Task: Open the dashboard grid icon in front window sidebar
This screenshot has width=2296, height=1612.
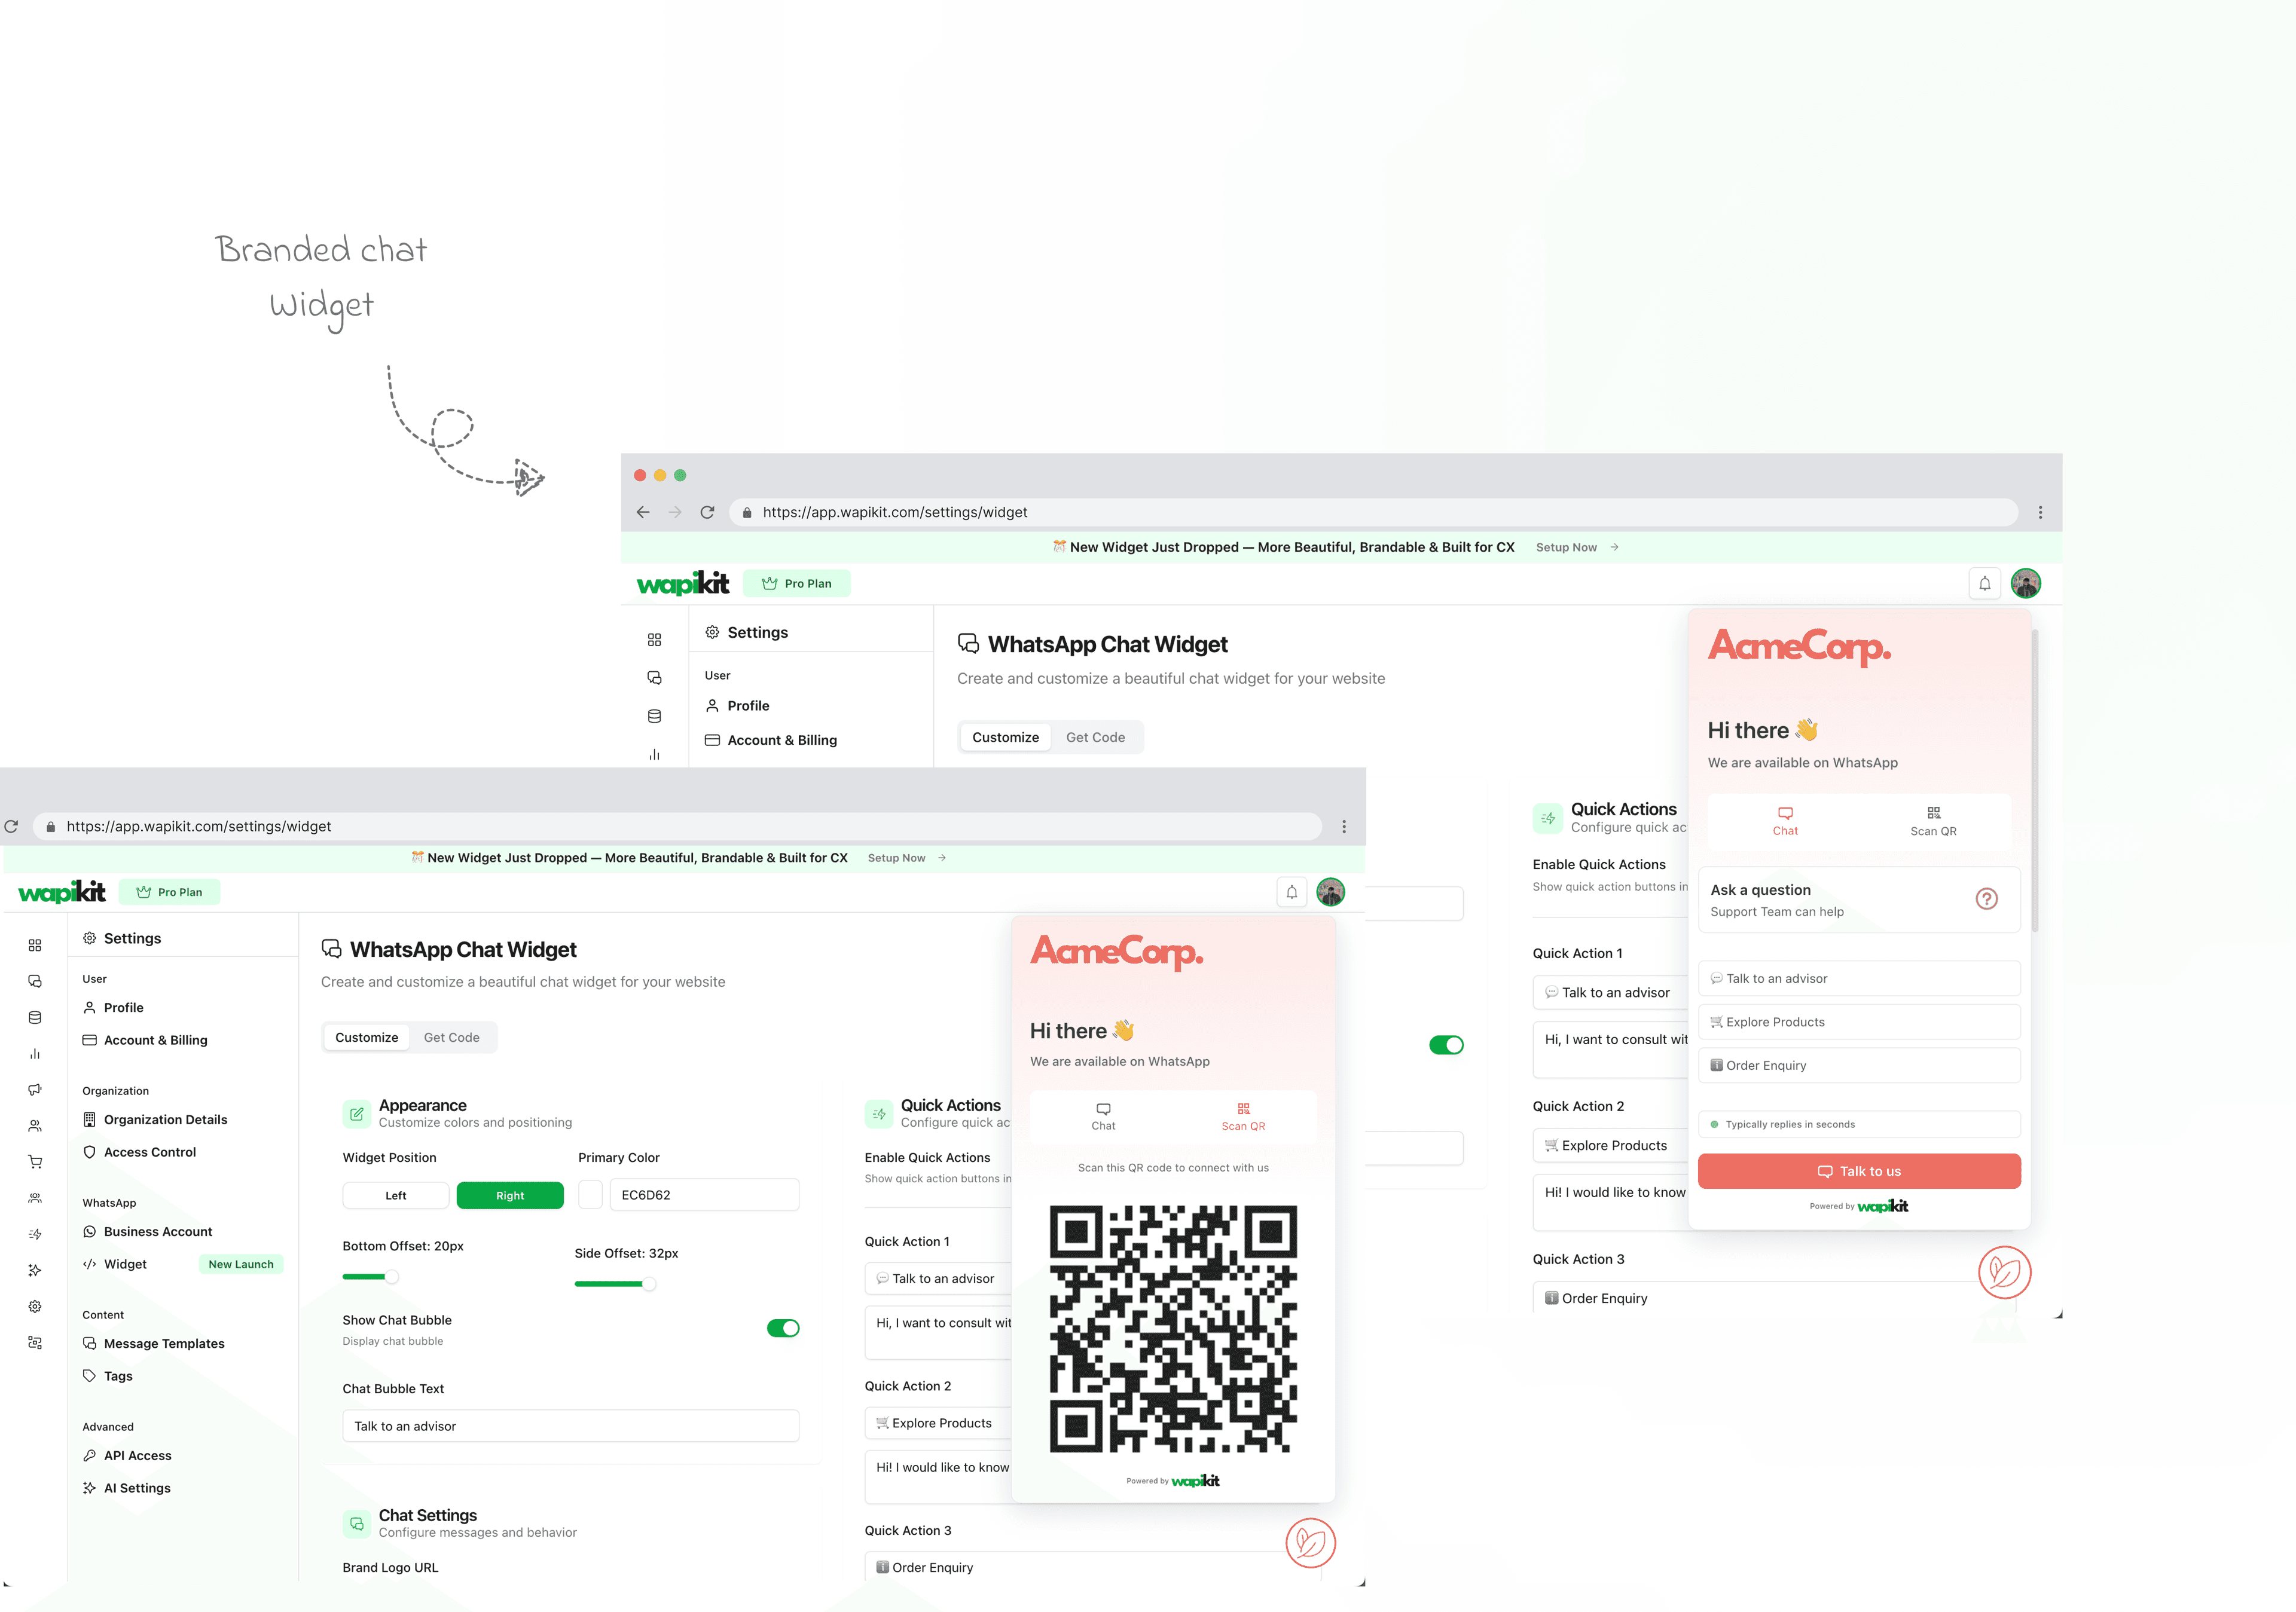Action: click(x=35, y=946)
